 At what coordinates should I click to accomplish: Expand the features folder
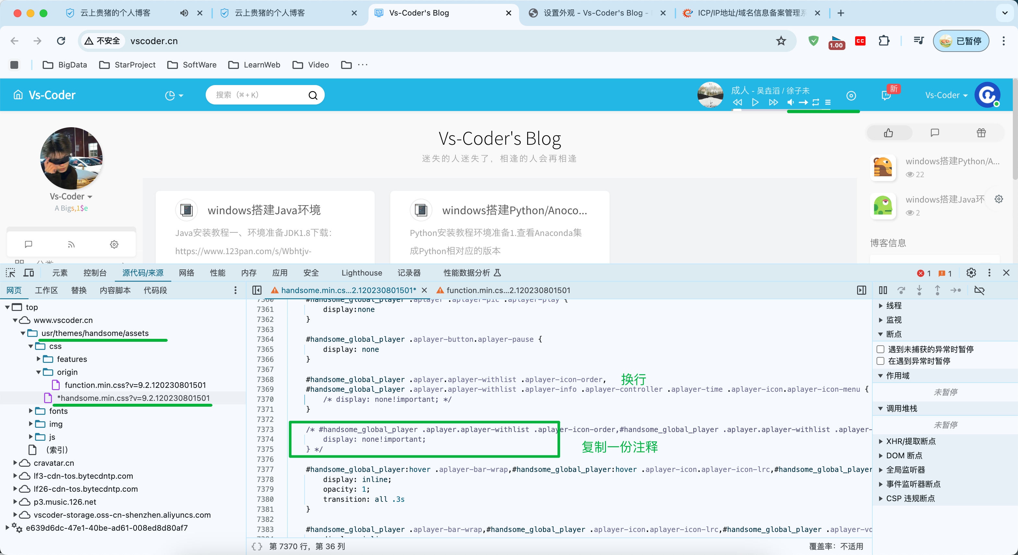point(38,359)
